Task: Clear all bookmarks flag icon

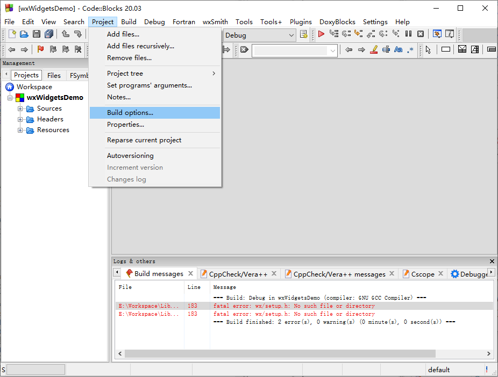Action: [78, 49]
